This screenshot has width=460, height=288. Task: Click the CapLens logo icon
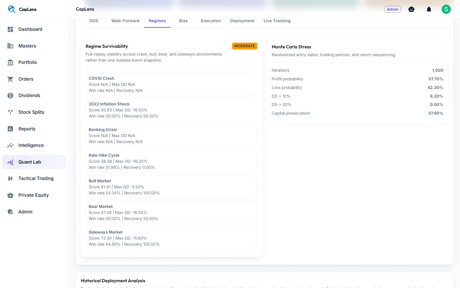tap(11, 9)
